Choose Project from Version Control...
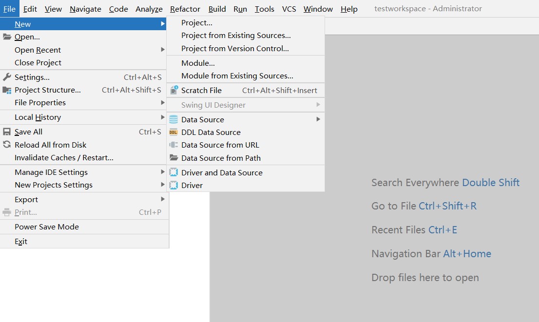 tap(246, 48)
